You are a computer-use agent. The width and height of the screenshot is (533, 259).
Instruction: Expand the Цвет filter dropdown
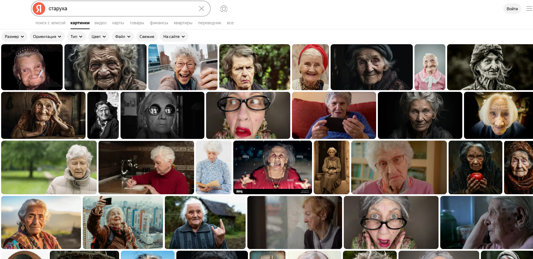(98, 37)
